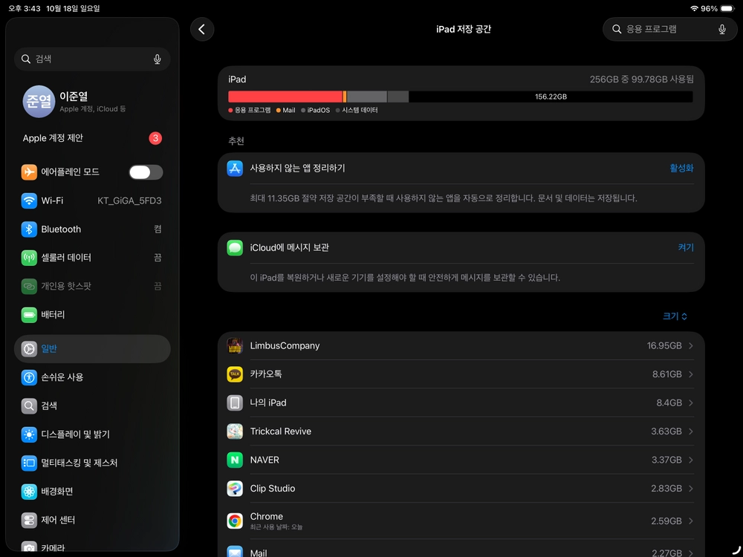Image resolution: width=743 pixels, height=557 pixels.
Task: Tap the chevron on the 나의 iPad row
Action: [x=691, y=403]
